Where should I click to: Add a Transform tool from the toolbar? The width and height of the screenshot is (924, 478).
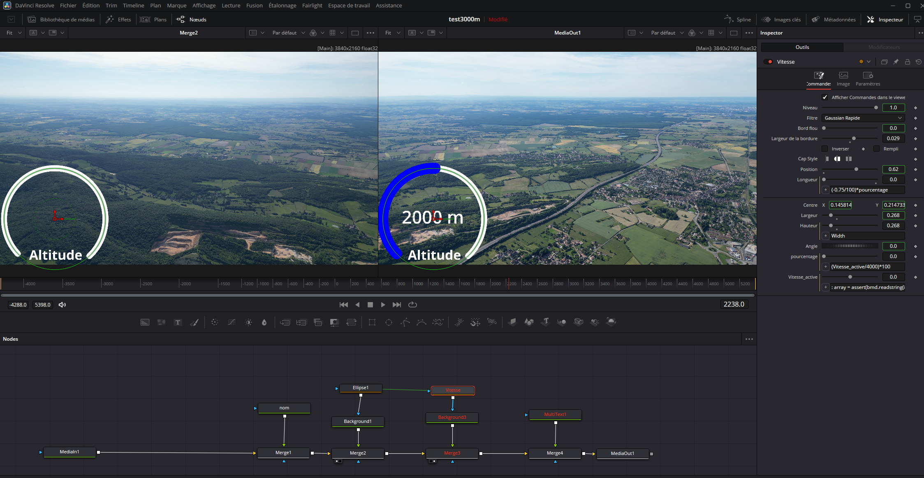point(351,322)
